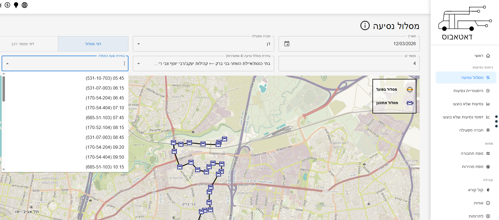Click the דאטאבוס bus logo
Screen dimensions: 499x220
pyautogui.click(x=465, y=23)
